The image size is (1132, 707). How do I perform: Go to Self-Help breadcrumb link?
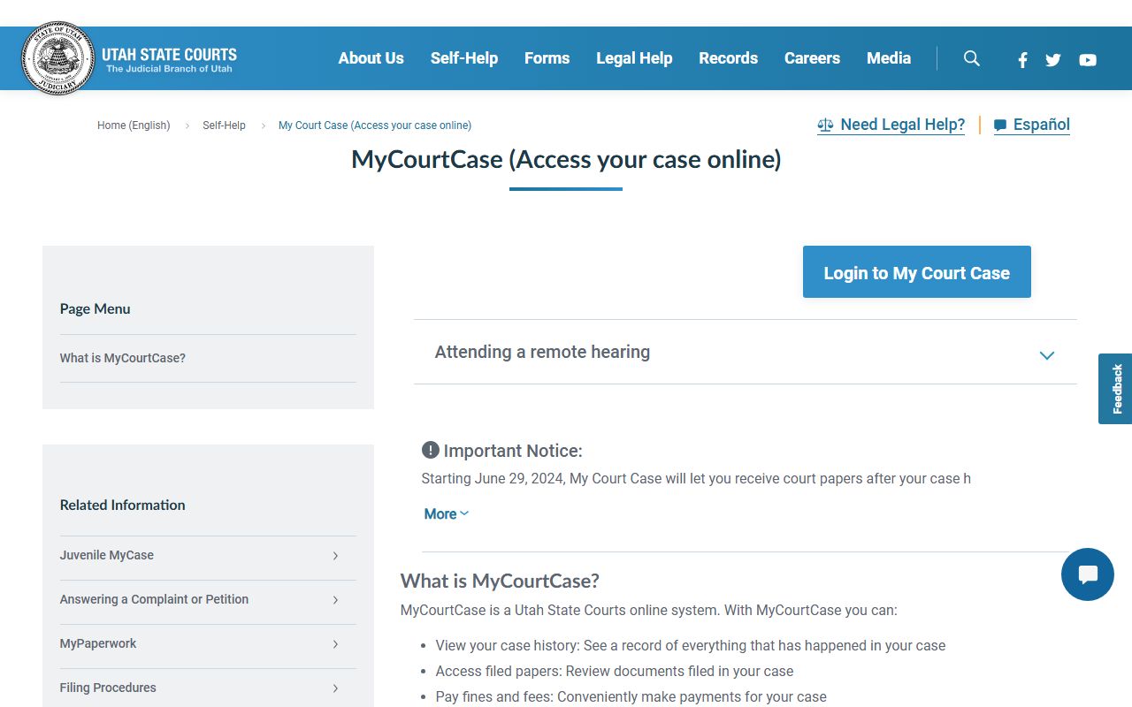coord(224,125)
